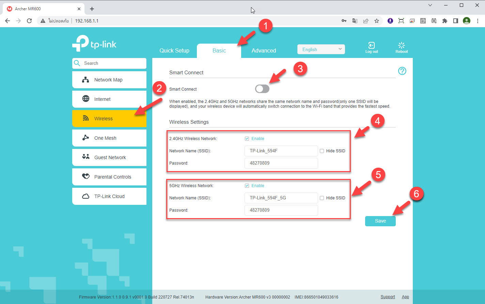Edit the 2.4GHz Password field
This screenshot has height=304, width=485.
click(x=281, y=163)
